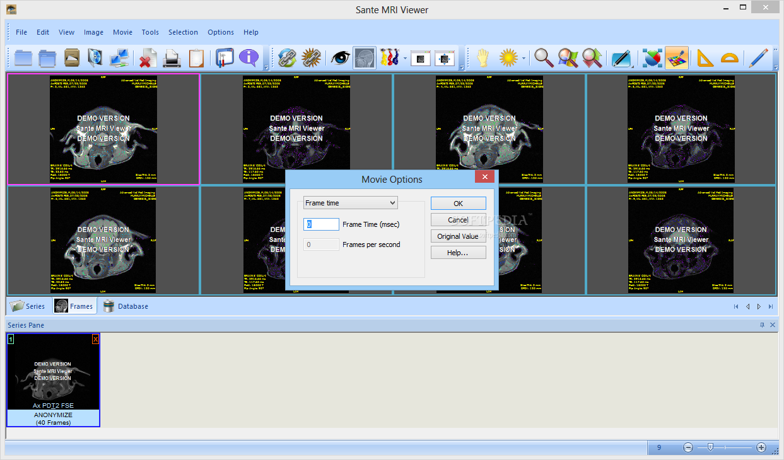784x460 pixels.
Task: Click the clipboard paste icon
Action: pyautogui.click(x=196, y=58)
